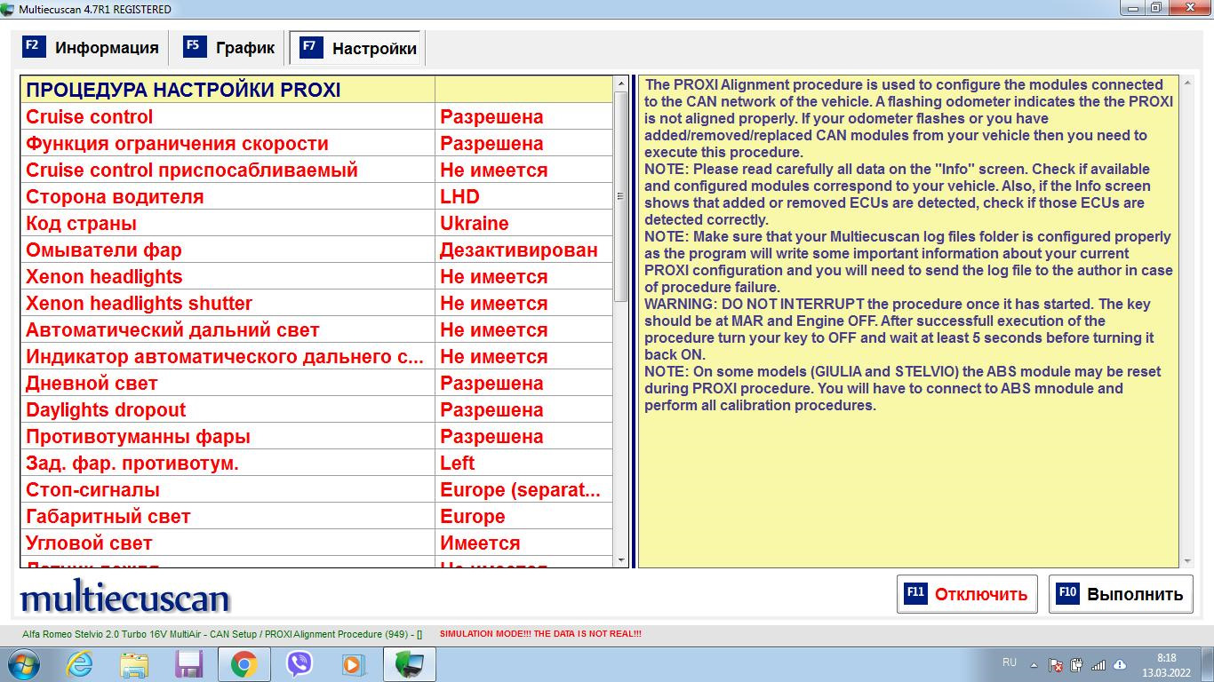This screenshot has height=682, width=1214.
Task: Click the cloud-shaped tray icon
Action: coord(1120,664)
